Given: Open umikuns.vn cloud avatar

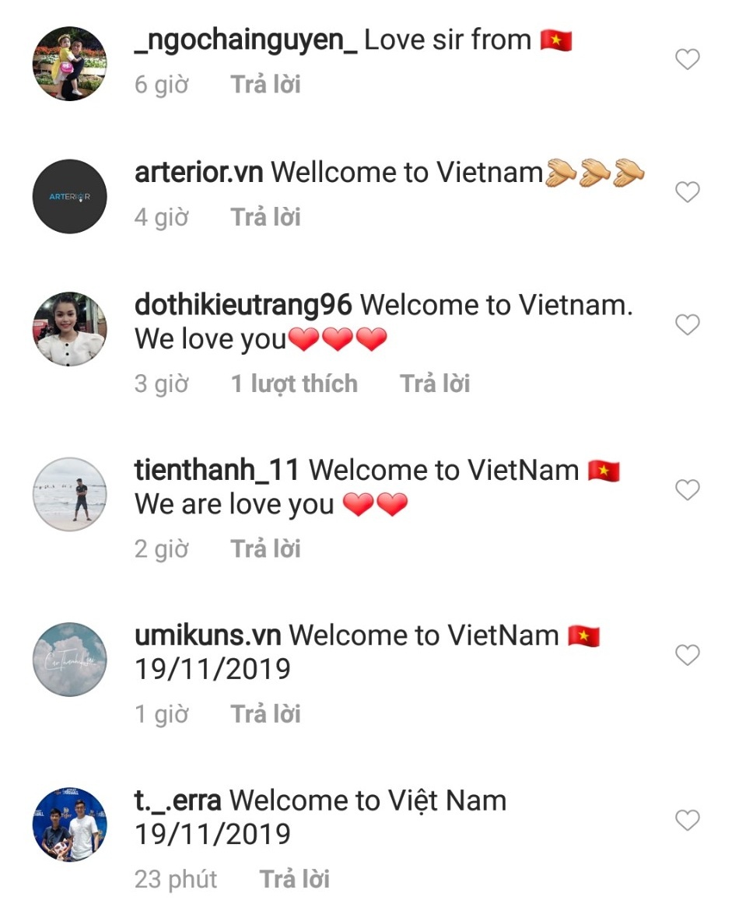Looking at the screenshot, I should tap(69, 660).
